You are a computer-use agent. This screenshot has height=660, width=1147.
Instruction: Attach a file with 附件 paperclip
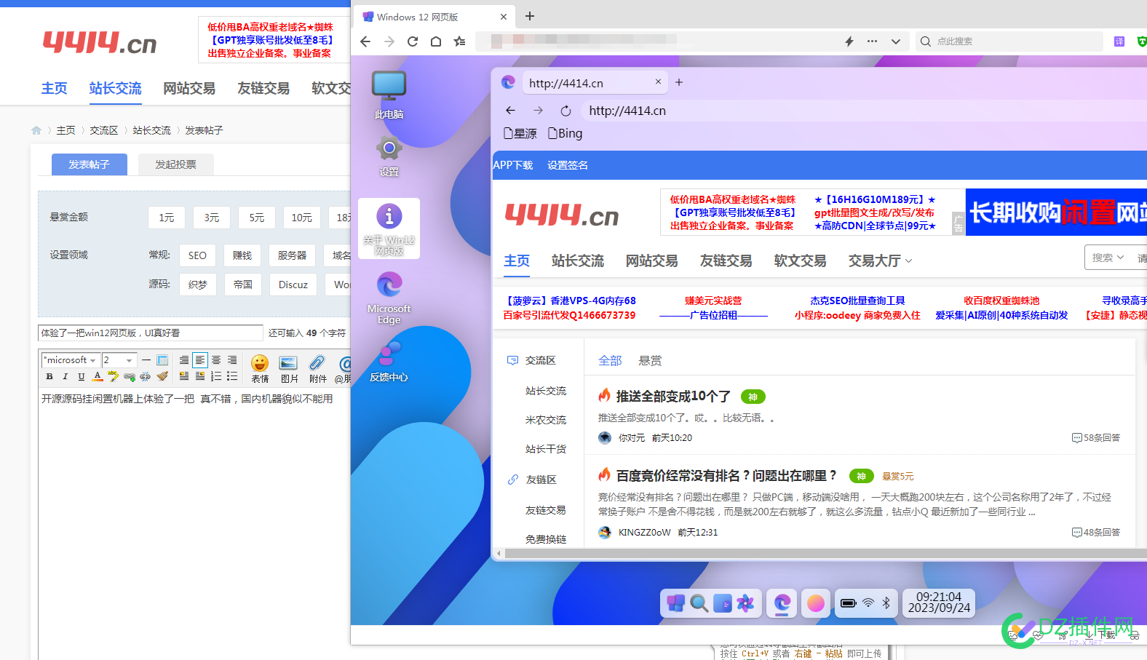pos(317,368)
